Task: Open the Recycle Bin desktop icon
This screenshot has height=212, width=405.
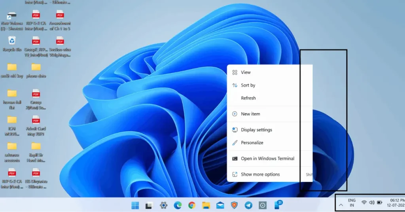Action: 12,41
